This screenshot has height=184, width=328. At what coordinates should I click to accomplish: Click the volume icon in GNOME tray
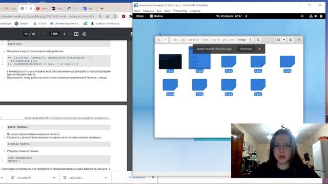(x=316, y=16)
